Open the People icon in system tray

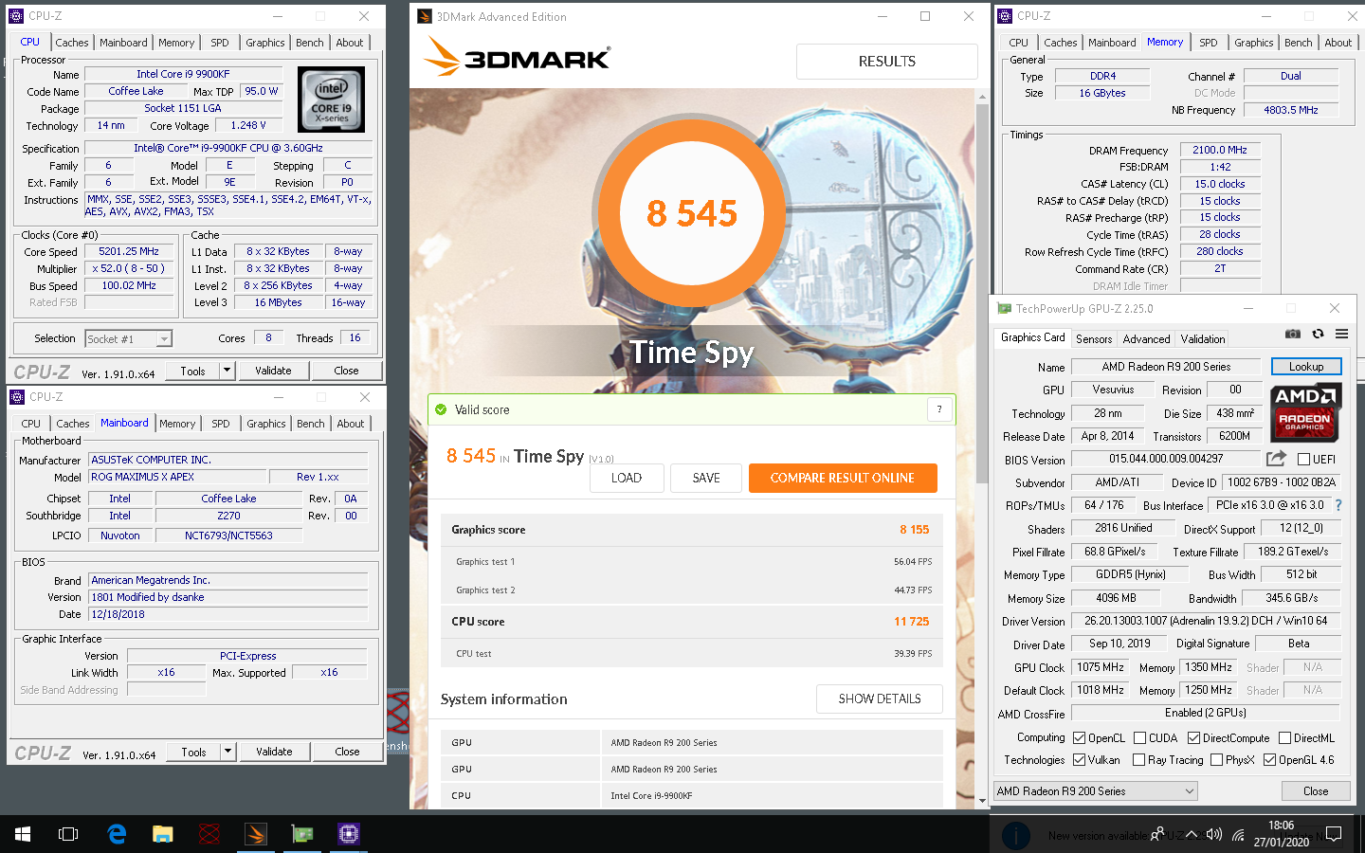coord(1157,835)
